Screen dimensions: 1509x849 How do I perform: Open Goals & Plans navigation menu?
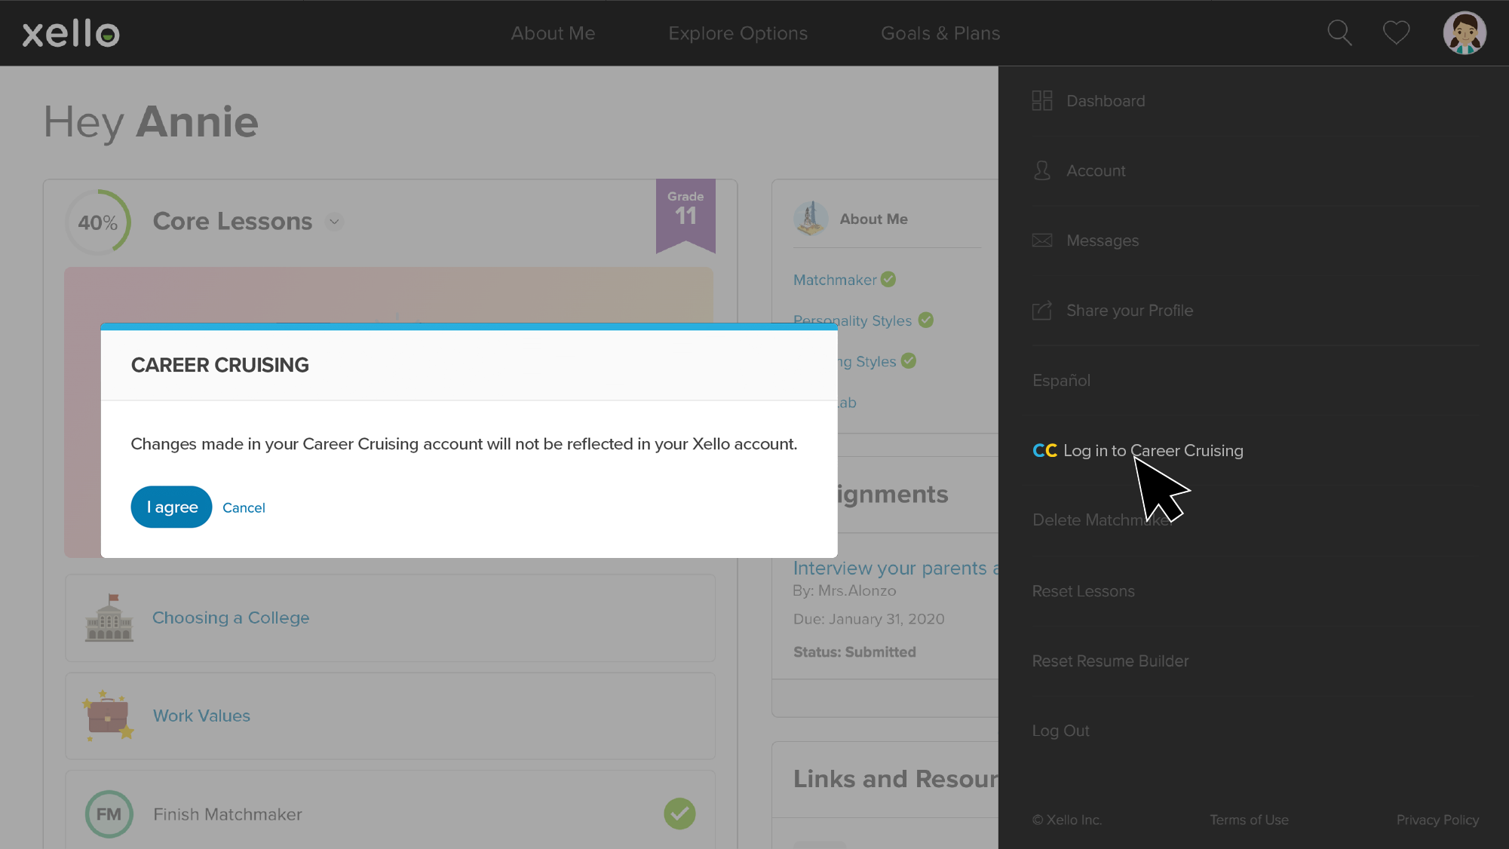coord(940,33)
